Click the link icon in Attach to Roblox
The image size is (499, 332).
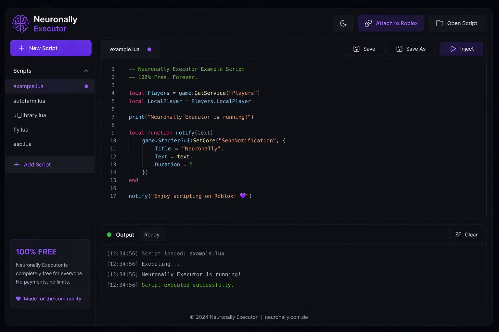coord(368,23)
